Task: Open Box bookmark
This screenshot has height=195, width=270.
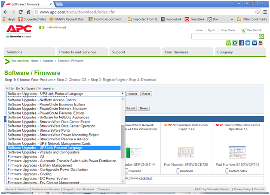Action: pyautogui.click(x=213, y=19)
